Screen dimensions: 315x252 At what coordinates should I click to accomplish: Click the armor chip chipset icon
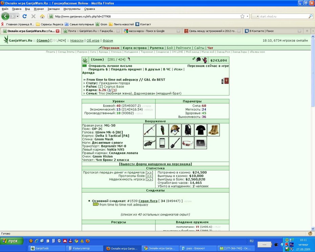point(201,143)
